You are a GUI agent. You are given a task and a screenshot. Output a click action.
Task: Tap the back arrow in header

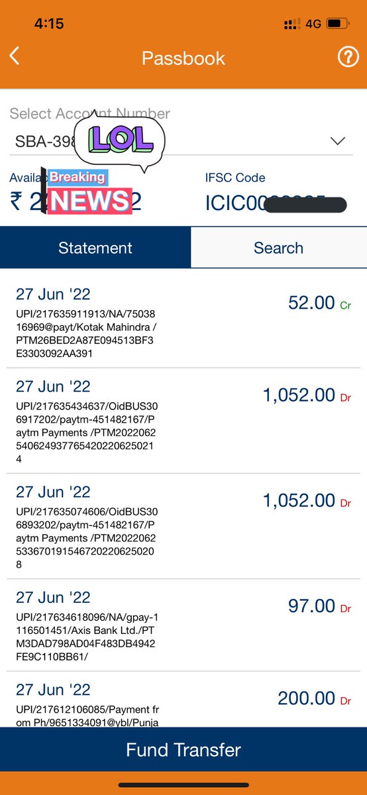click(15, 56)
